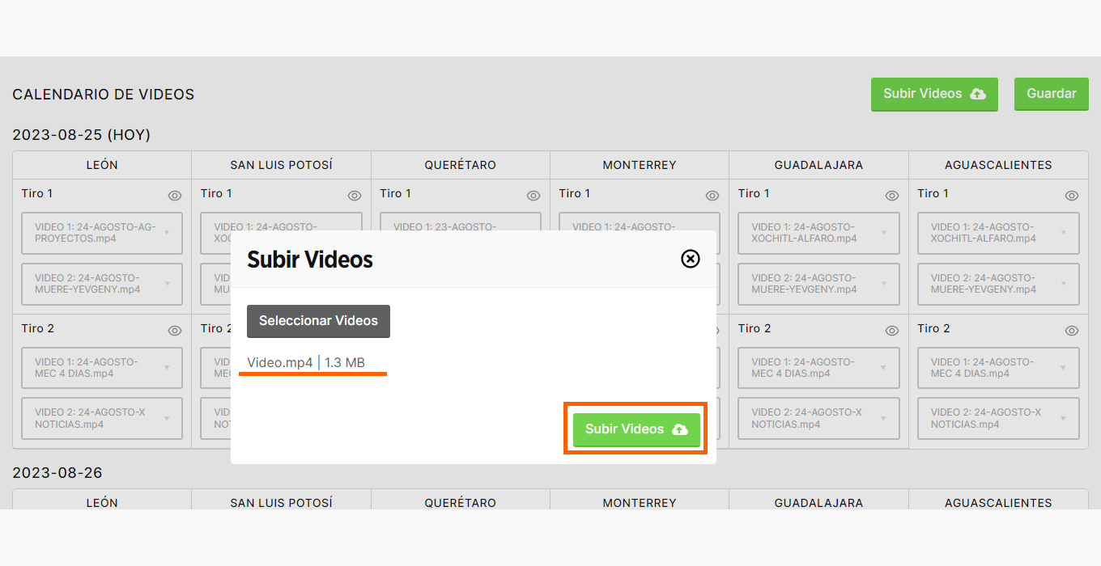Click Tiro 1 label in Aguascalientes column
Screen dimensions: 1101x566
coord(933,193)
